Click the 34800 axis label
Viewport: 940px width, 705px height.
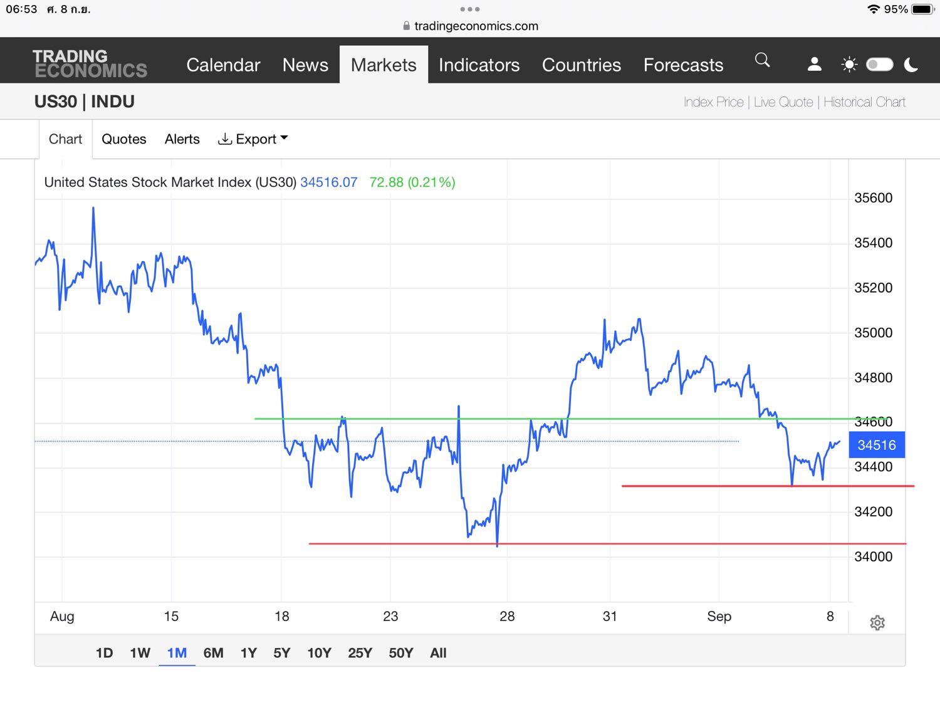point(874,378)
